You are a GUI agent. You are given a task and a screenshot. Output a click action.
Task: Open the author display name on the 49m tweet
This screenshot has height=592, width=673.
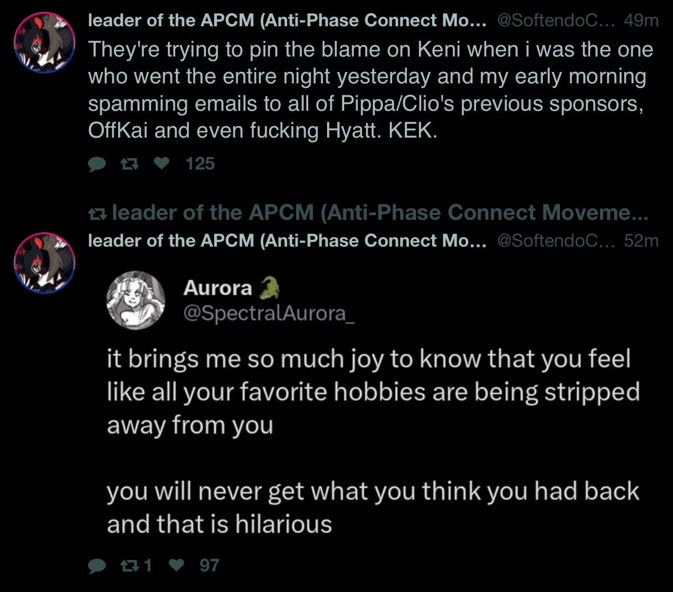pos(288,21)
